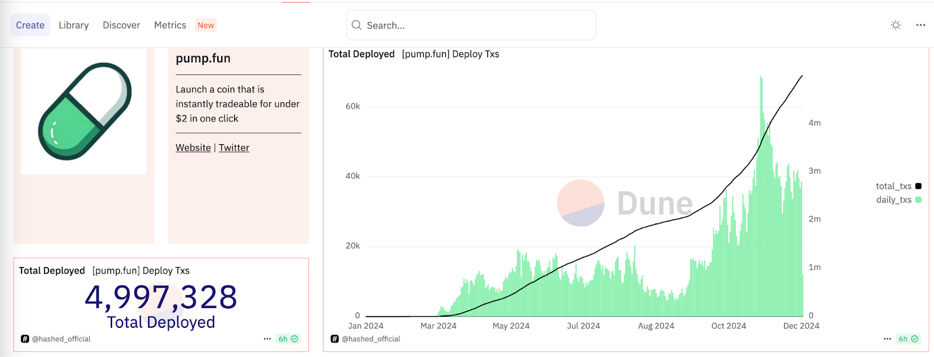
Task: Open the chart's Total Deployed title link
Action: [x=361, y=54]
